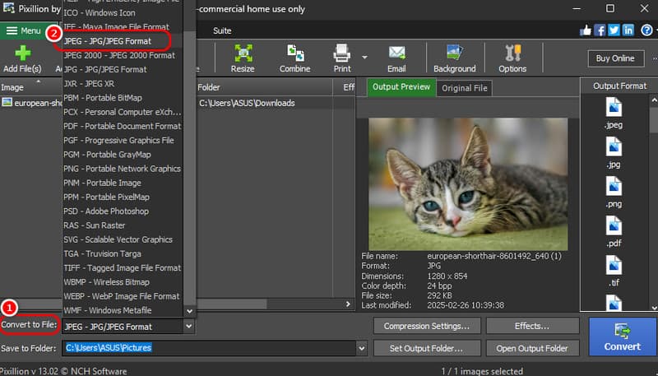The image size is (658, 376).
Task: Open the Combine images tool
Action: click(x=294, y=55)
